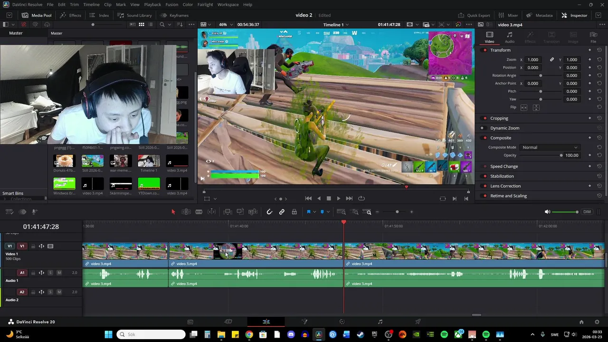Open the Fairlight menu
The width and height of the screenshot is (608, 342).
(205, 4)
